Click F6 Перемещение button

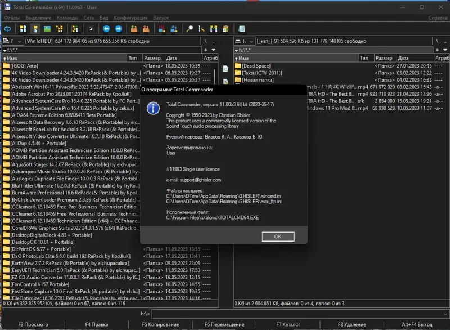coord(224,324)
